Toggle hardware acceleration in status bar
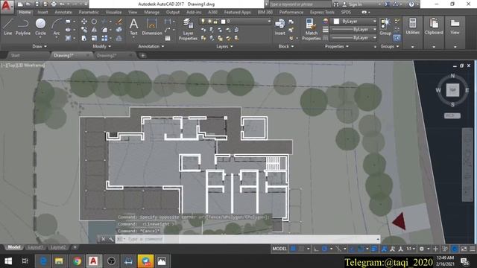Screen dimensions: 477x268 coord(455,249)
